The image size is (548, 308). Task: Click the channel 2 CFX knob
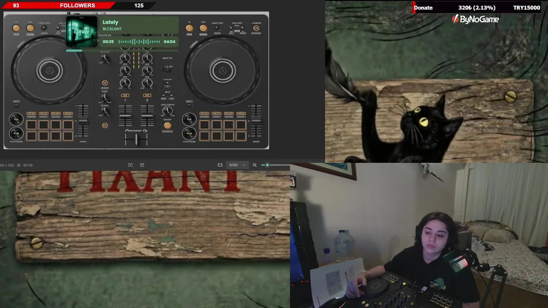click(x=147, y=82)
